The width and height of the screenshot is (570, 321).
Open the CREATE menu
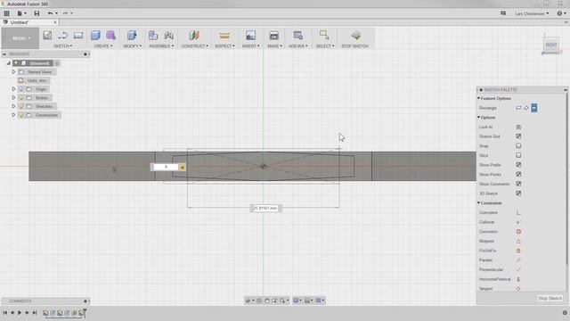[x=103, y=46]
